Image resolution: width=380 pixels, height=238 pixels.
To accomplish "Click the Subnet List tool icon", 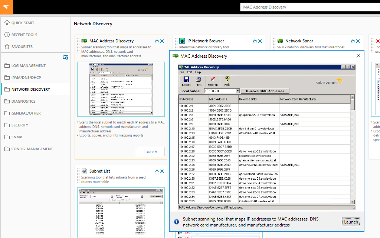I will [84, 171].
